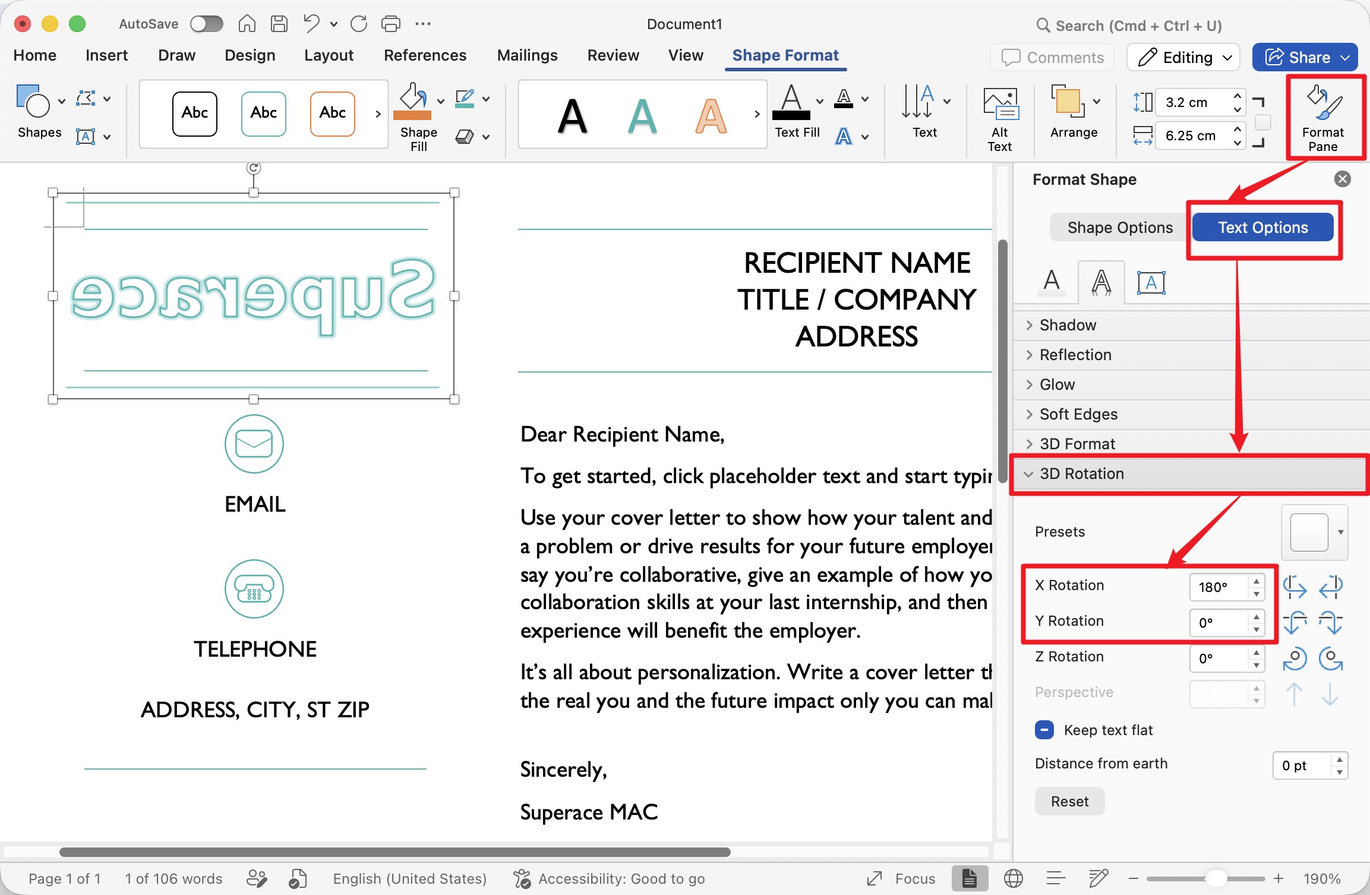Click the Undo arrow icon

click(311, 24)
